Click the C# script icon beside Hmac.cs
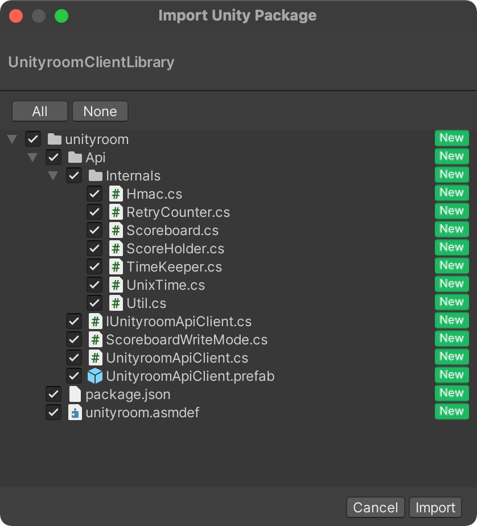 (114, 194)
